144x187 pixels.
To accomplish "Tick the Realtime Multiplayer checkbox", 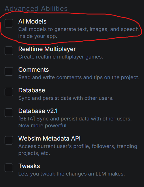I will [9, 51].
